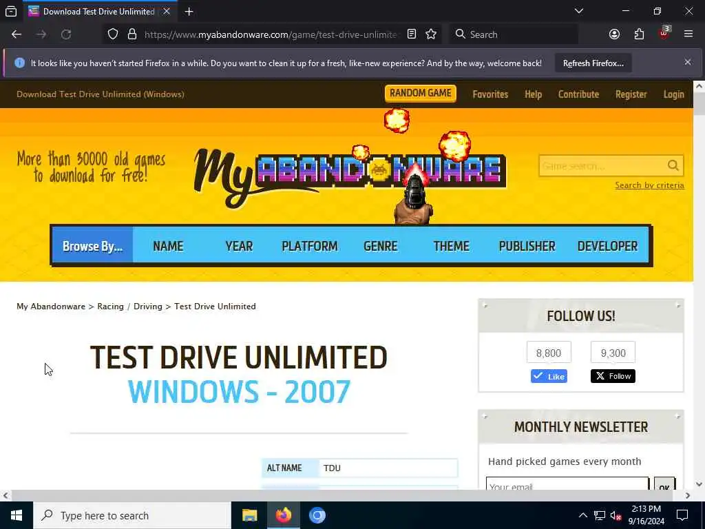Expand the list all tabs arrow
The image size is (705, 529).
click(x=578, y=11)
